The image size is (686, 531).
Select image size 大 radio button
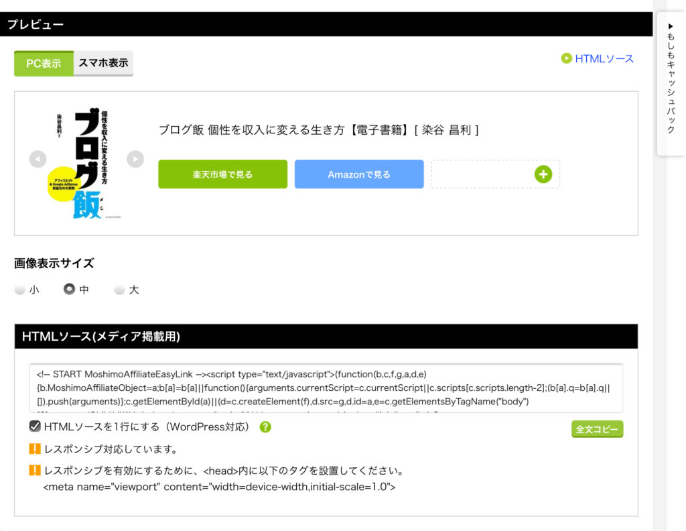119,290
